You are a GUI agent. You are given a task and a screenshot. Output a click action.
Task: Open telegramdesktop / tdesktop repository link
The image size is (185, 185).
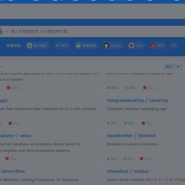[138, 100]
